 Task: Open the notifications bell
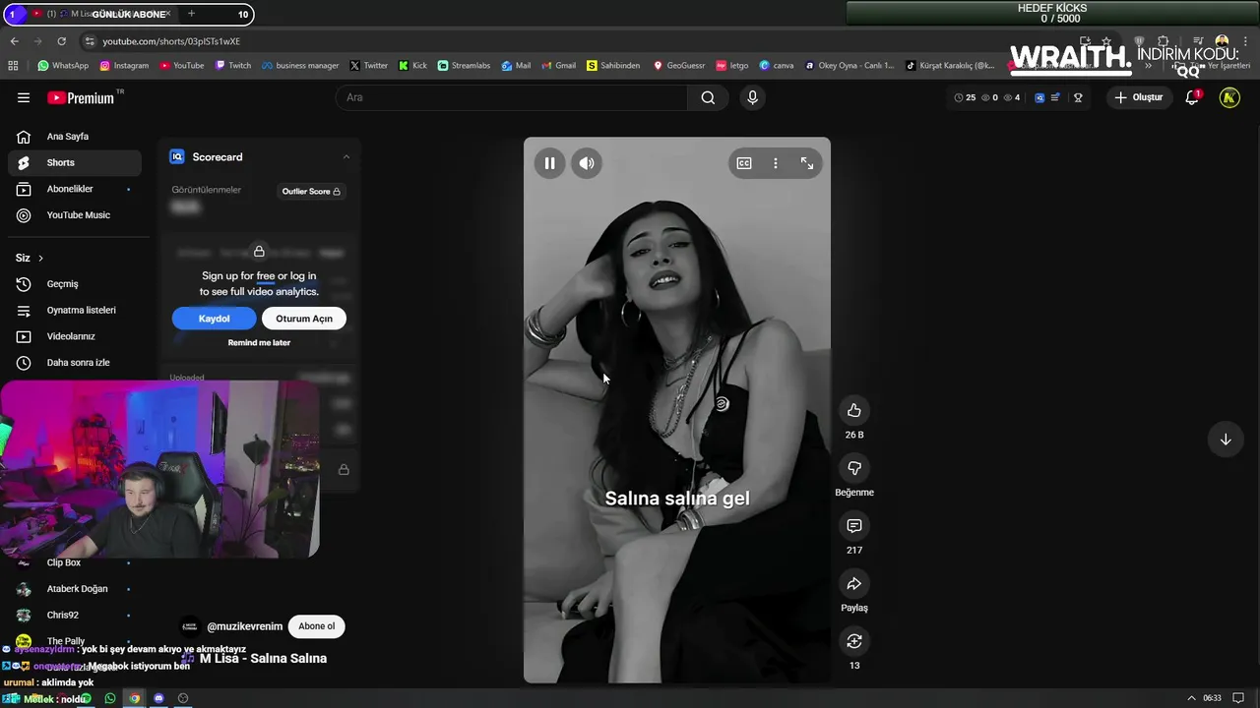[x=1192, y=97]
